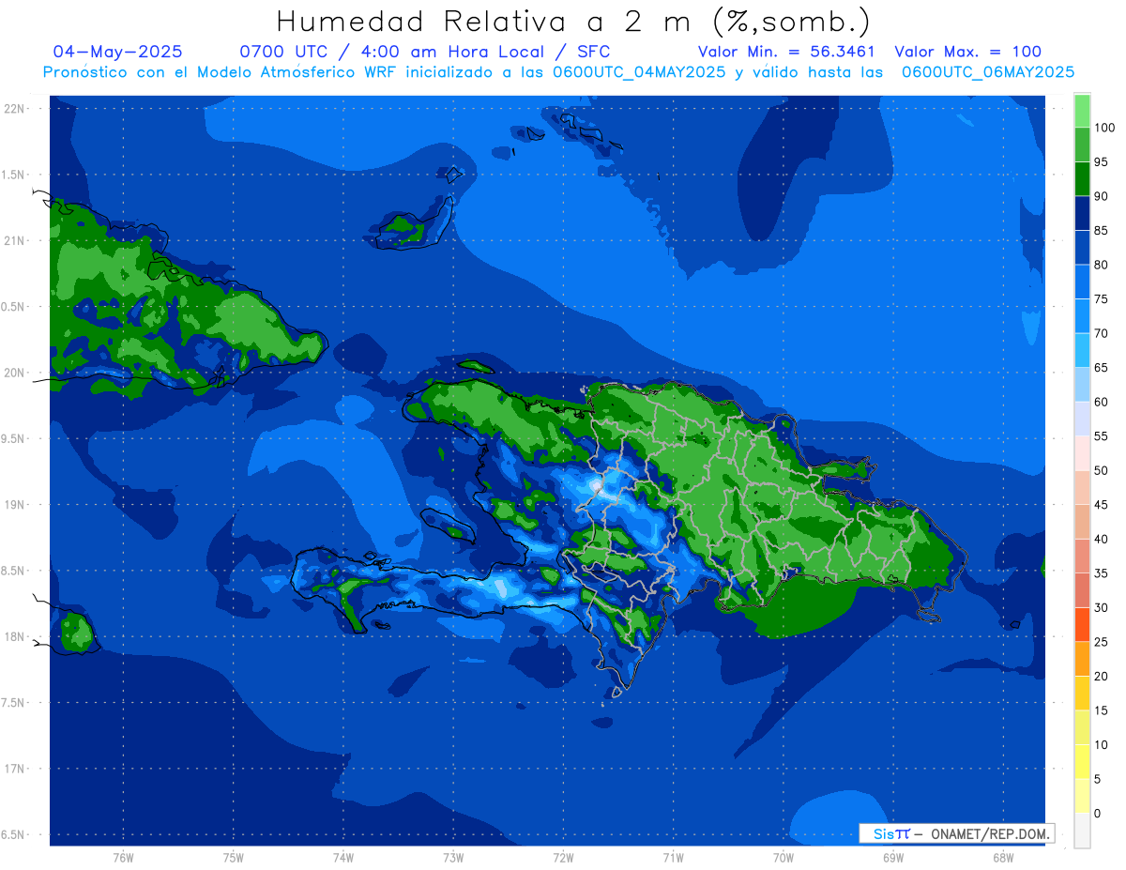Click latitude axis label '22N'

tap(14, 108)
